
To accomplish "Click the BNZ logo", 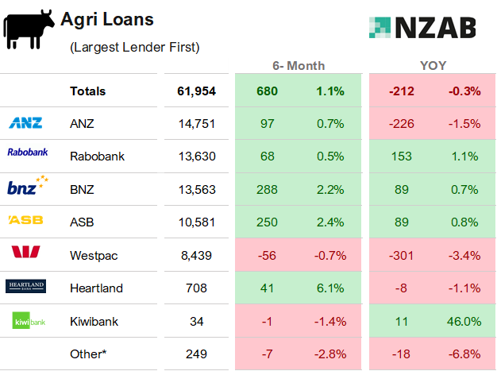I will click(28, 187).
